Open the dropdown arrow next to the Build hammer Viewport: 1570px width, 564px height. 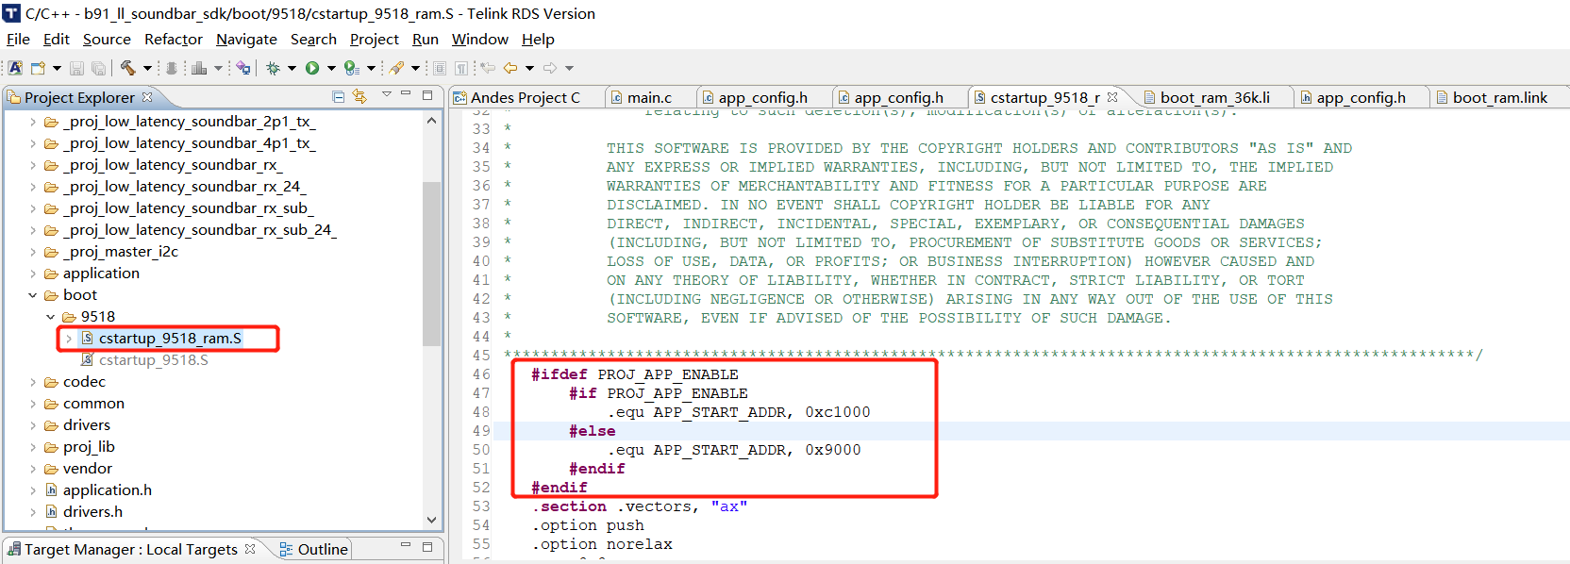click(x=147, y=68)
